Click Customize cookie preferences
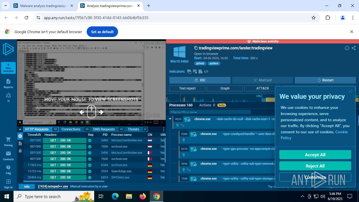This screenshot has height=202, width=359. tap(315, 177)
